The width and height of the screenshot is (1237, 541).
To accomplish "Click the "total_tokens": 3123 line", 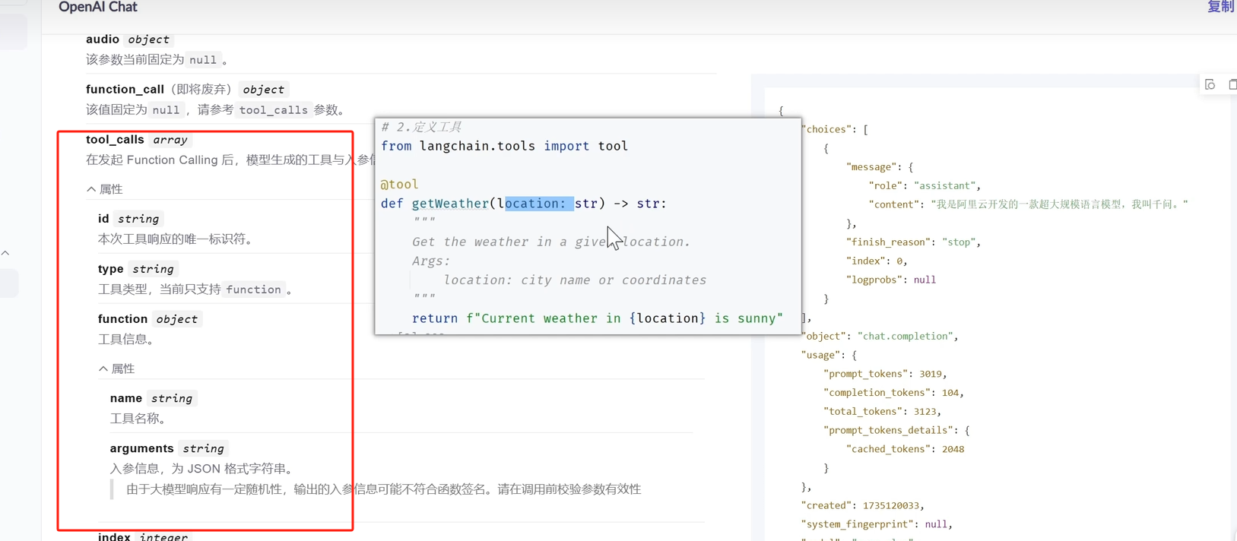I will (x=882, y=411).
